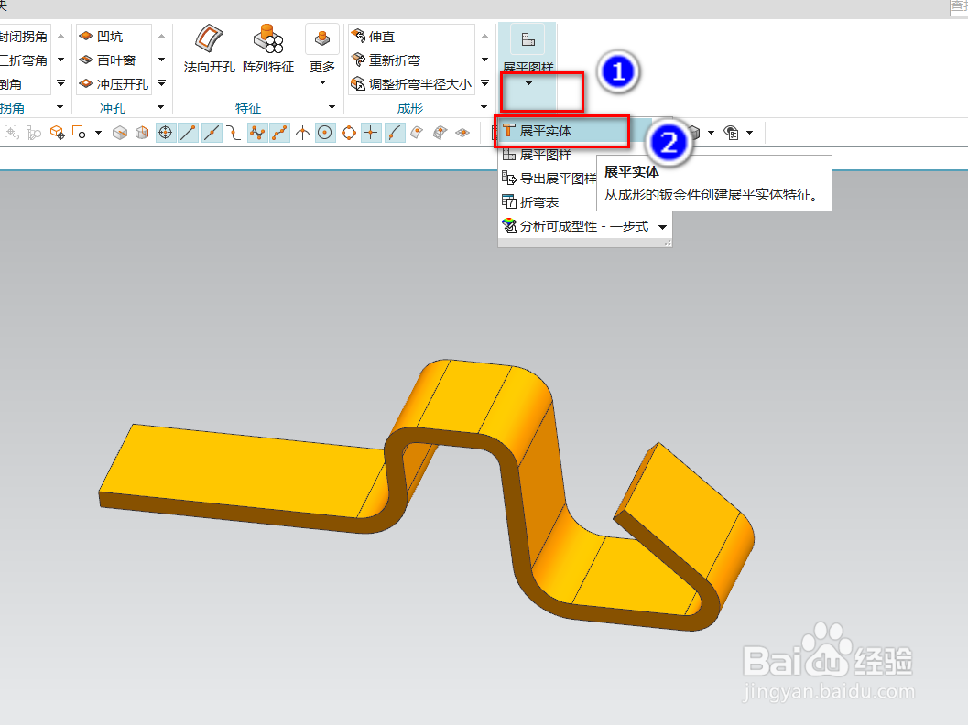Click the cube icon right of the dropdown menu
The image size is (968, 725).
tap(694, 133)
